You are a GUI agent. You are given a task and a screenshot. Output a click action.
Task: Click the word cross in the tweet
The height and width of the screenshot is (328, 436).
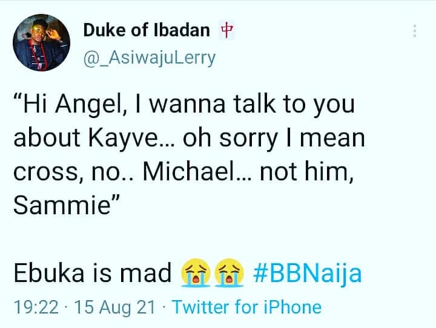45,172
